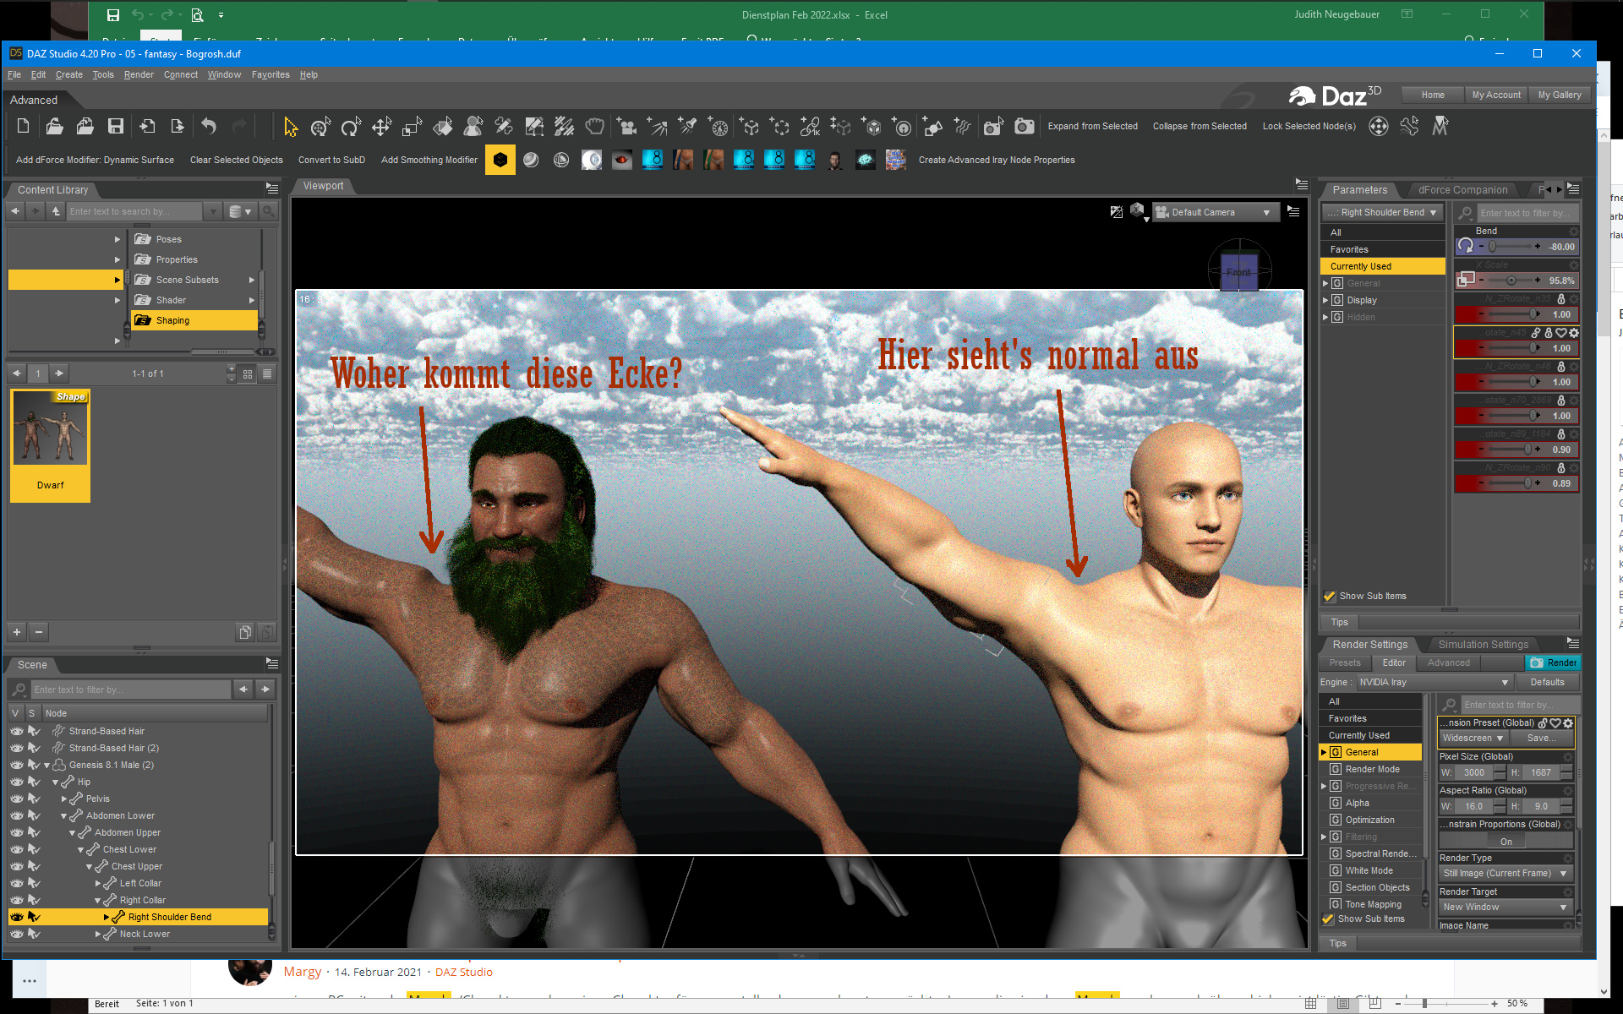Viewport: 1623px width, 1014px height.
Task: Choose the Translate move tool
Action: coord(381,127)
